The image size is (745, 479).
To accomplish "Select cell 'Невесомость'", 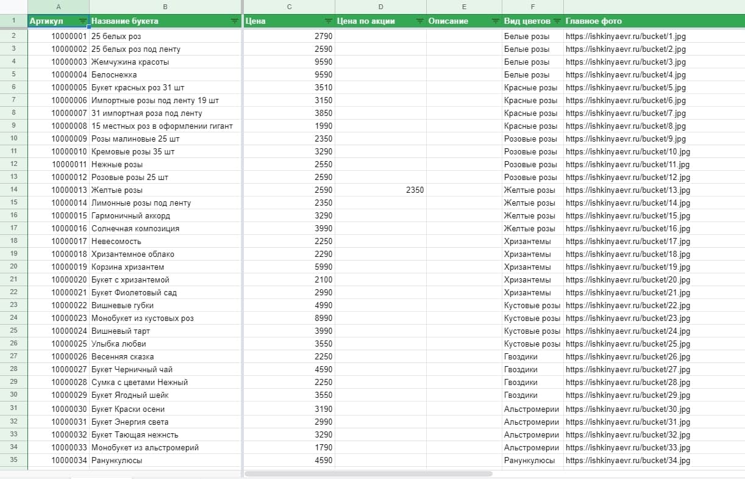I will click(x=165, y=242).
